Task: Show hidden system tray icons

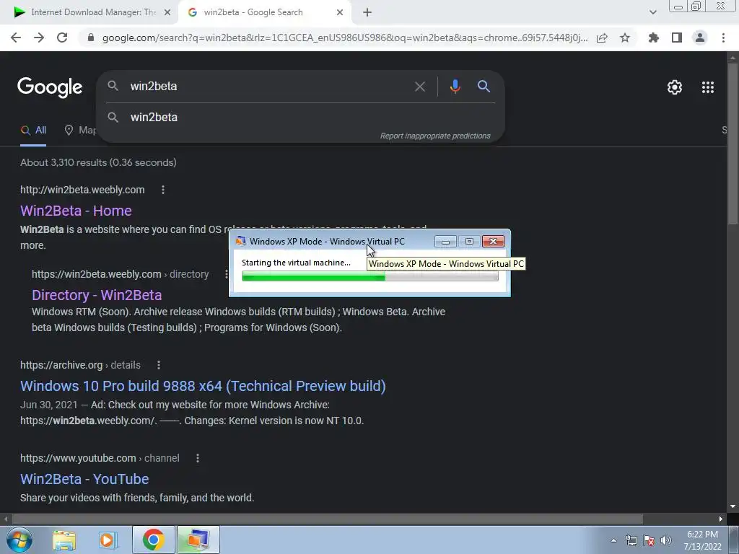Action: 613,541
